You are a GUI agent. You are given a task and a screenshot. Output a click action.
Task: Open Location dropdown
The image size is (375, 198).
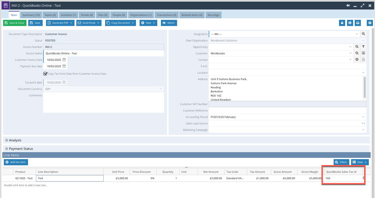[363, 73]
